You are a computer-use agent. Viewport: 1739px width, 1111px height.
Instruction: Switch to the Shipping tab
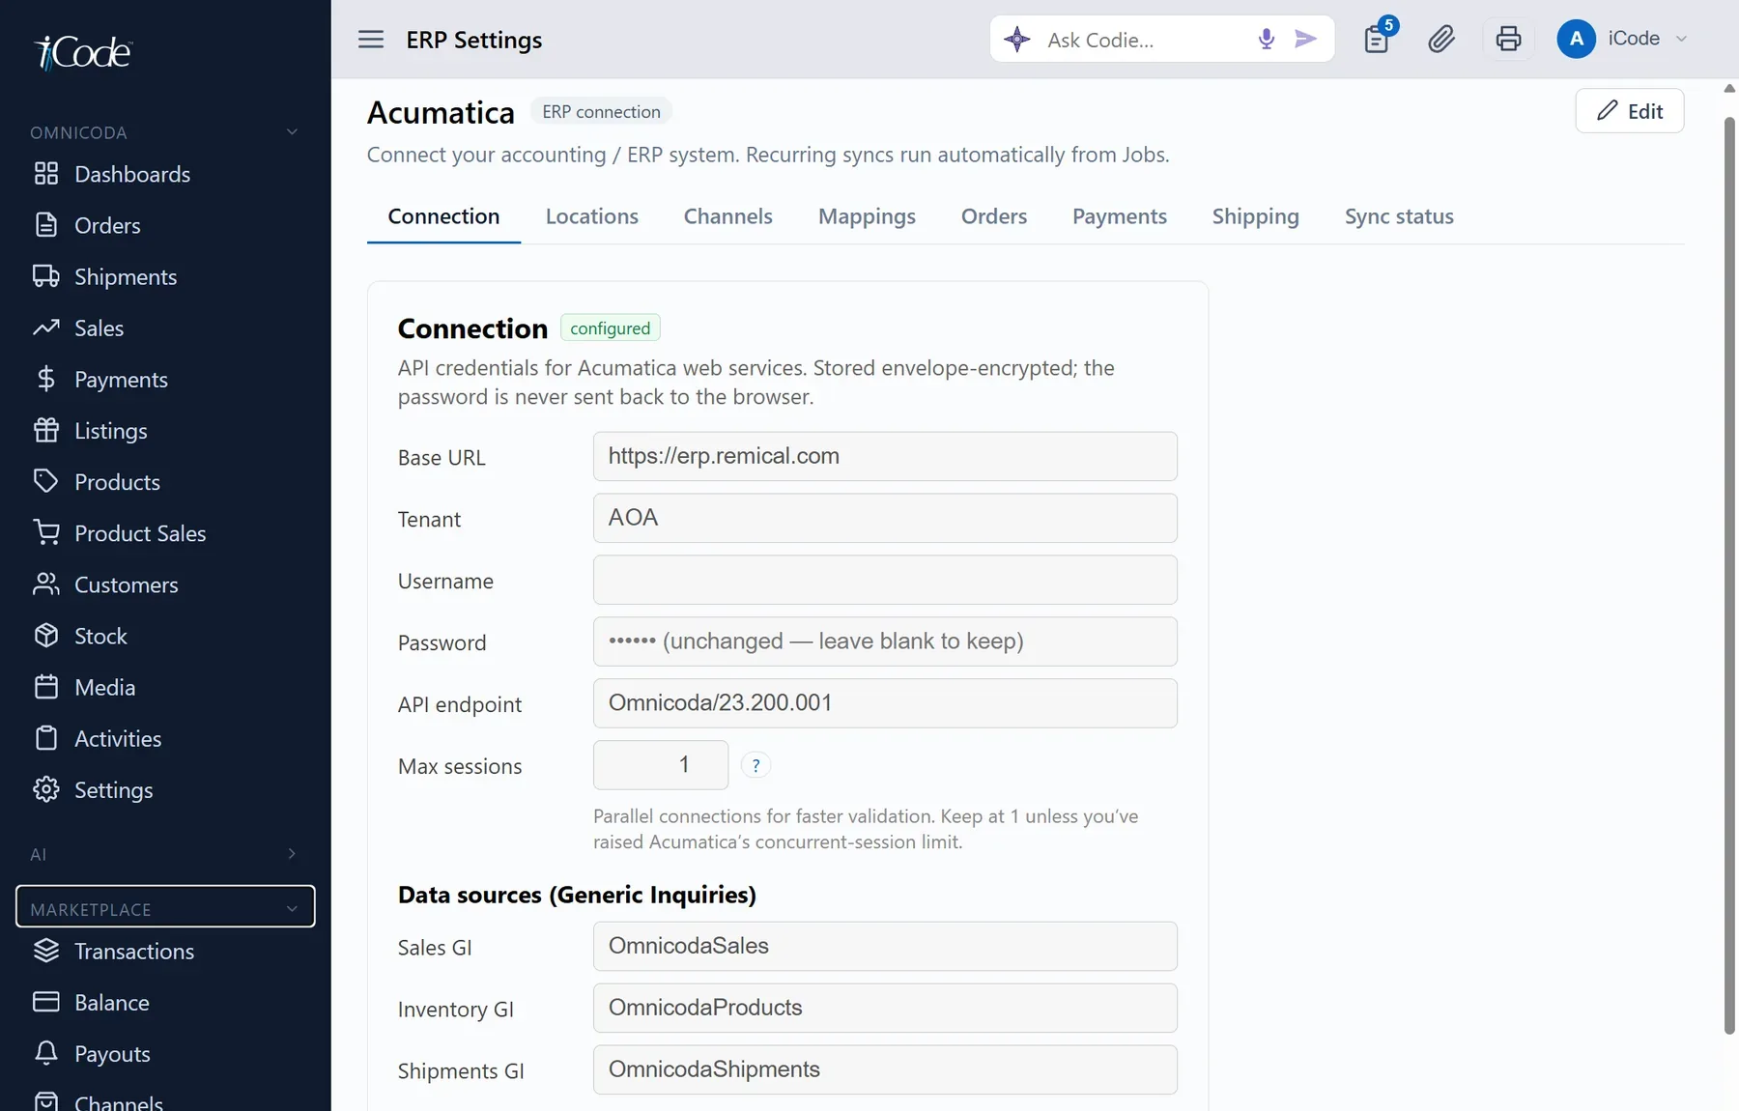point(1255,216)
